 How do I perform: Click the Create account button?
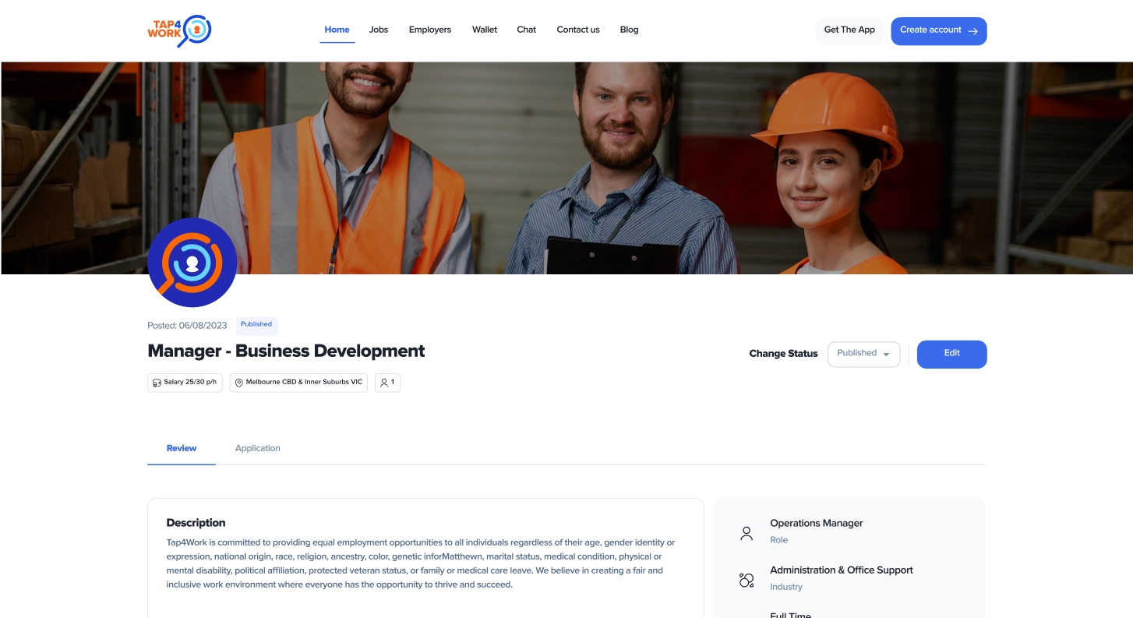click(939, 31)
